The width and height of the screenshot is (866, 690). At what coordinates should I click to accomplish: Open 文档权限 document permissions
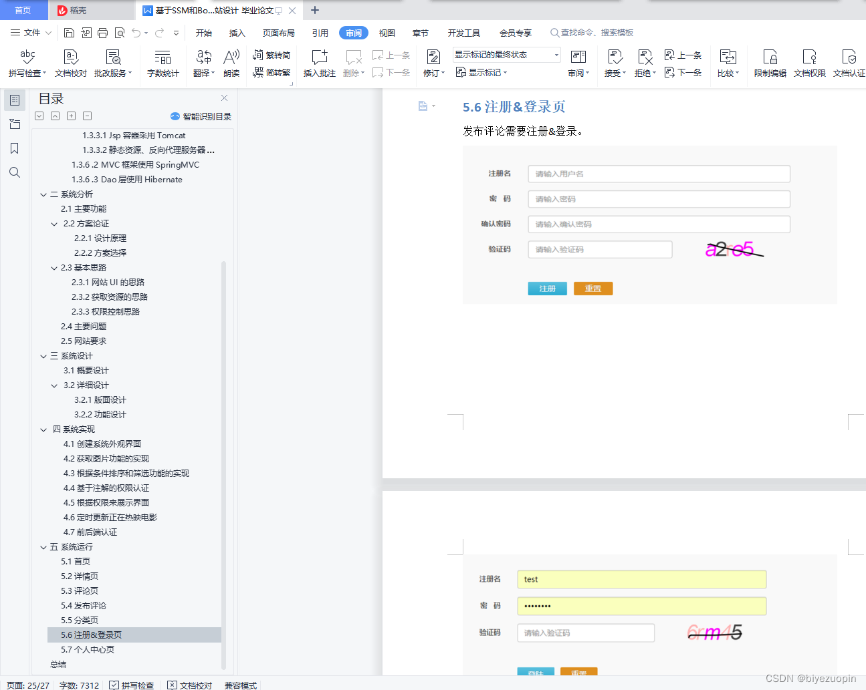810,63
